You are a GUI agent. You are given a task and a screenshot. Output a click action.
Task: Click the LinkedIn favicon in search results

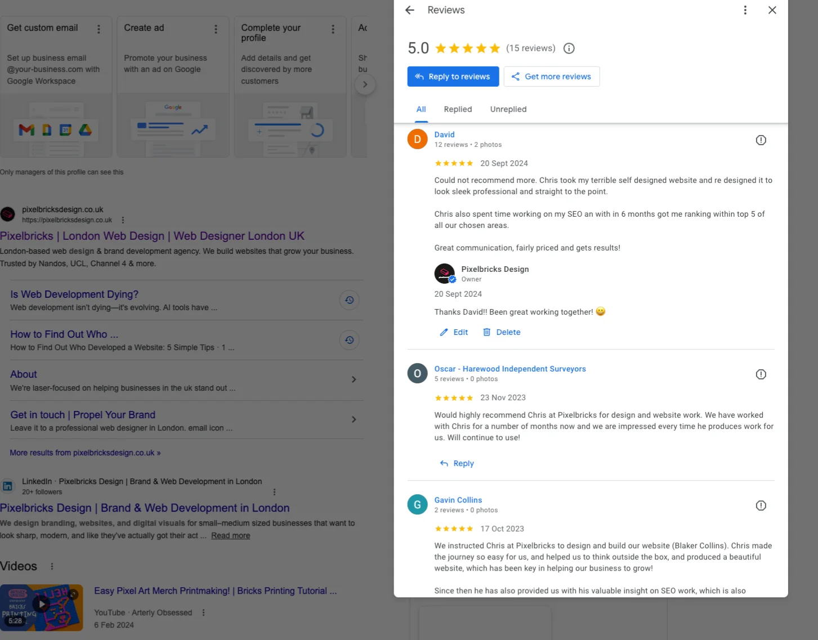point(8,486)
